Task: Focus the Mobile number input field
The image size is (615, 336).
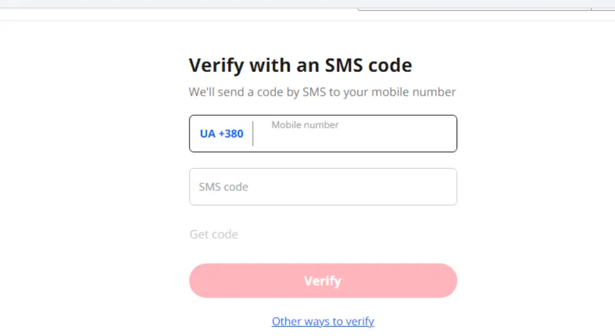Action: pos(355,134)
